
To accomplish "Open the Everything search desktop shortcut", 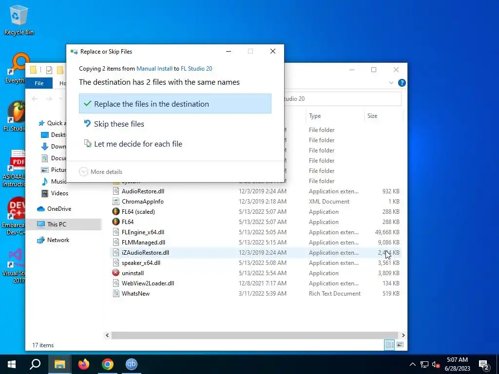I will pyautogui.click(x=16, y=68).
